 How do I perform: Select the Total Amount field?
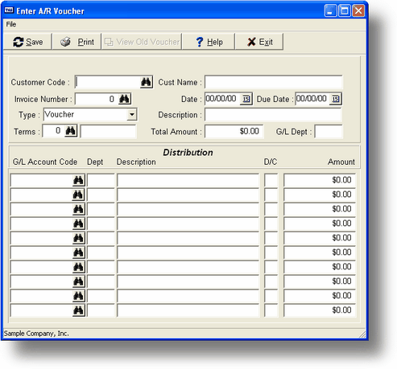pyautogui.click(x=234, y=132)
